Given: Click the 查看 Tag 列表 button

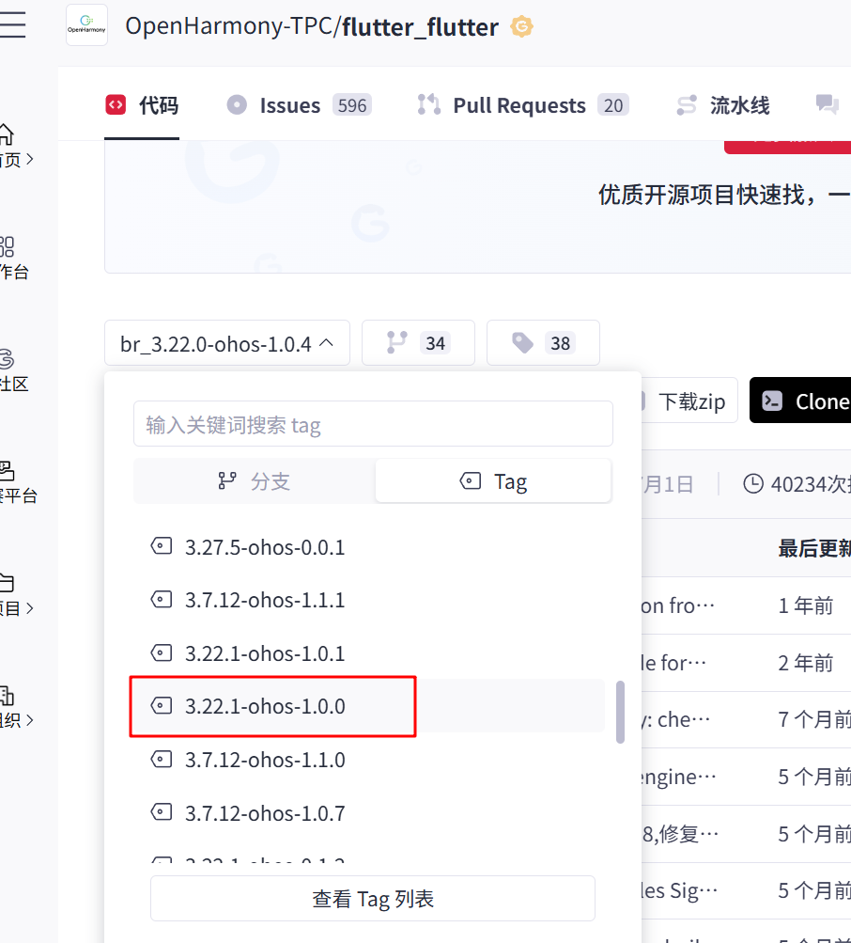Looking at the screenshot, I should click(x=373, y=899).
